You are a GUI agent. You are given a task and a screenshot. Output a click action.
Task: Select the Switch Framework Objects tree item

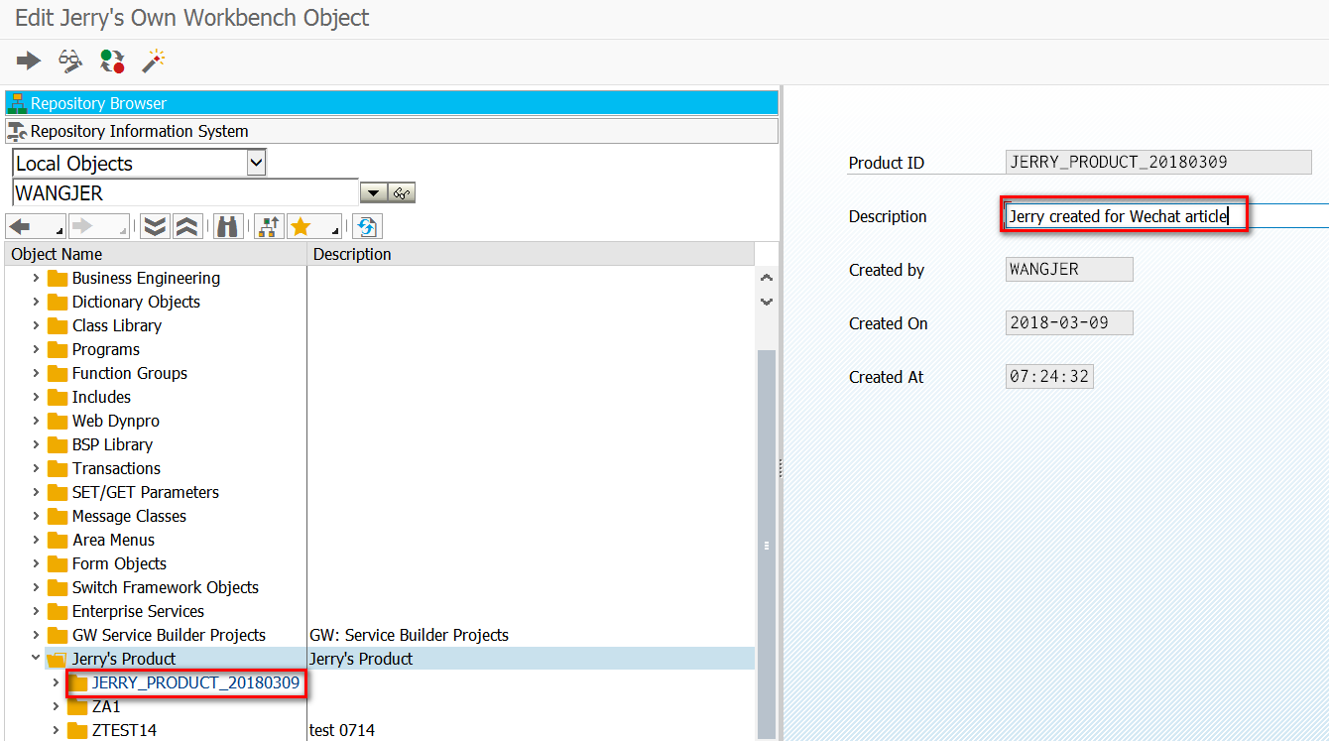click(x=165, y=587)
